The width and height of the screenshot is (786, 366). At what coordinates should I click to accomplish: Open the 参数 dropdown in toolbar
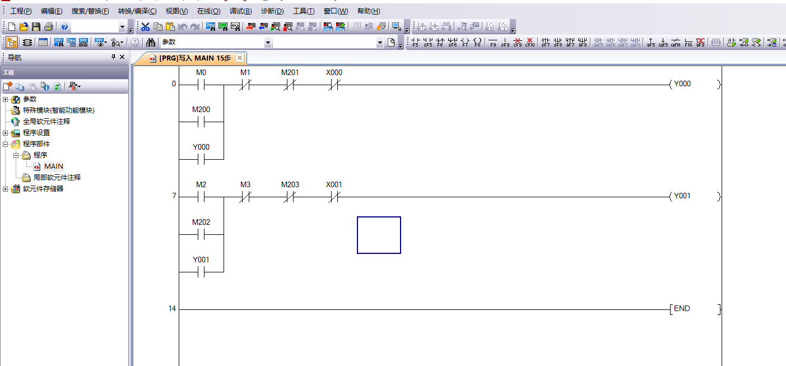tap(268, 43)
